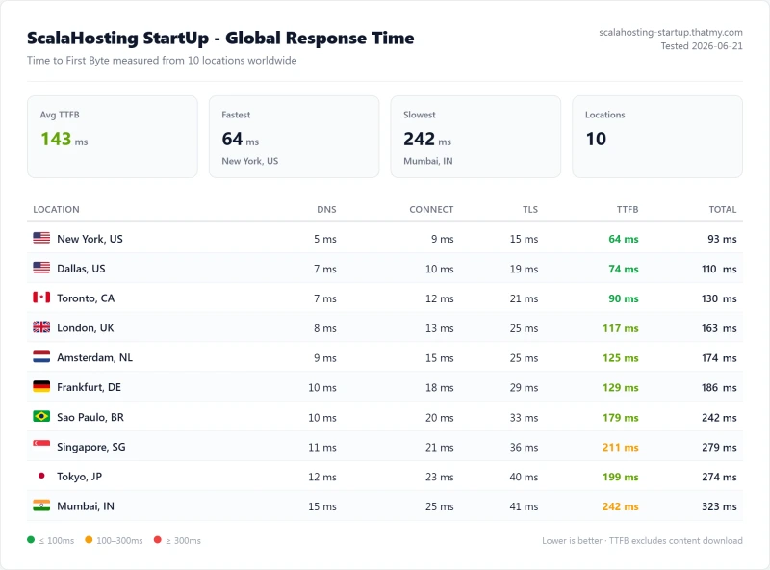
Task: Click the US flag beside New York
Action: 41,238
